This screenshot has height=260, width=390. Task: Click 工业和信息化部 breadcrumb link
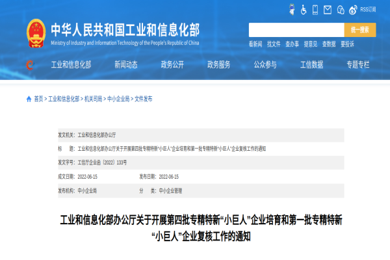(64, 99)
